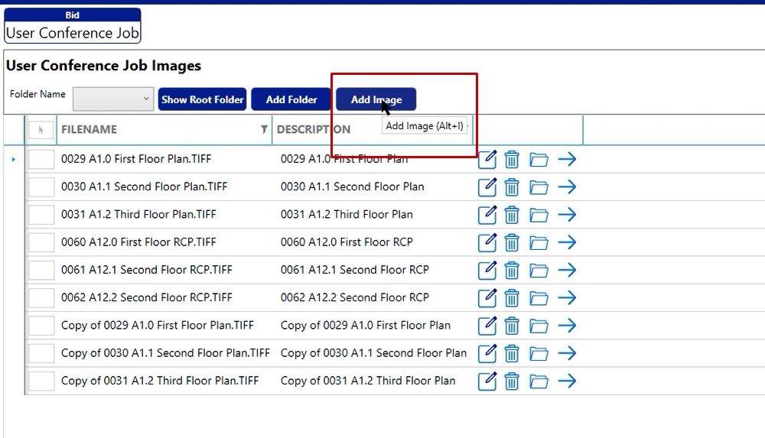Click the Add Folder button
This screenshot has width=765, height=438.
(x=291, y=99)
